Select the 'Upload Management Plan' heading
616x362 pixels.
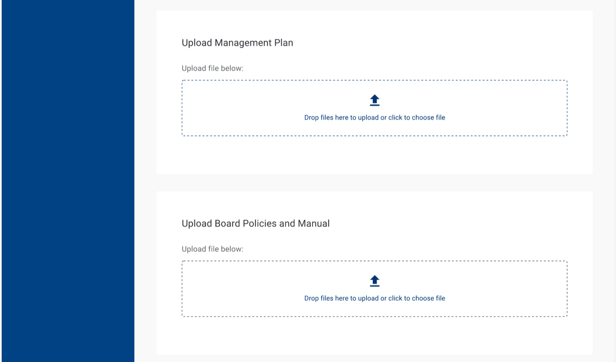pyautogui.click(x=237, y=43)
